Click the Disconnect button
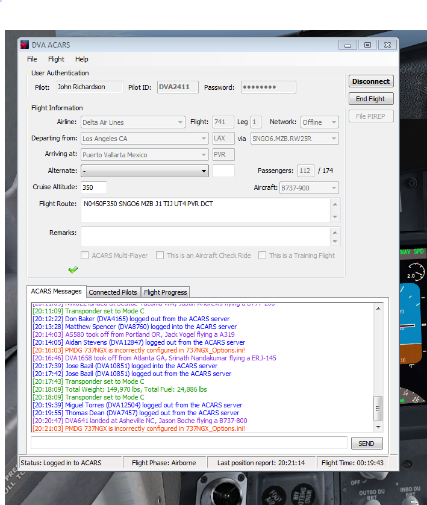The image size is (427, 505). [x=371, y=81]
